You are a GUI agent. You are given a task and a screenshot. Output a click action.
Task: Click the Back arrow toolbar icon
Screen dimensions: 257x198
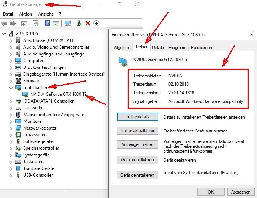4,23
